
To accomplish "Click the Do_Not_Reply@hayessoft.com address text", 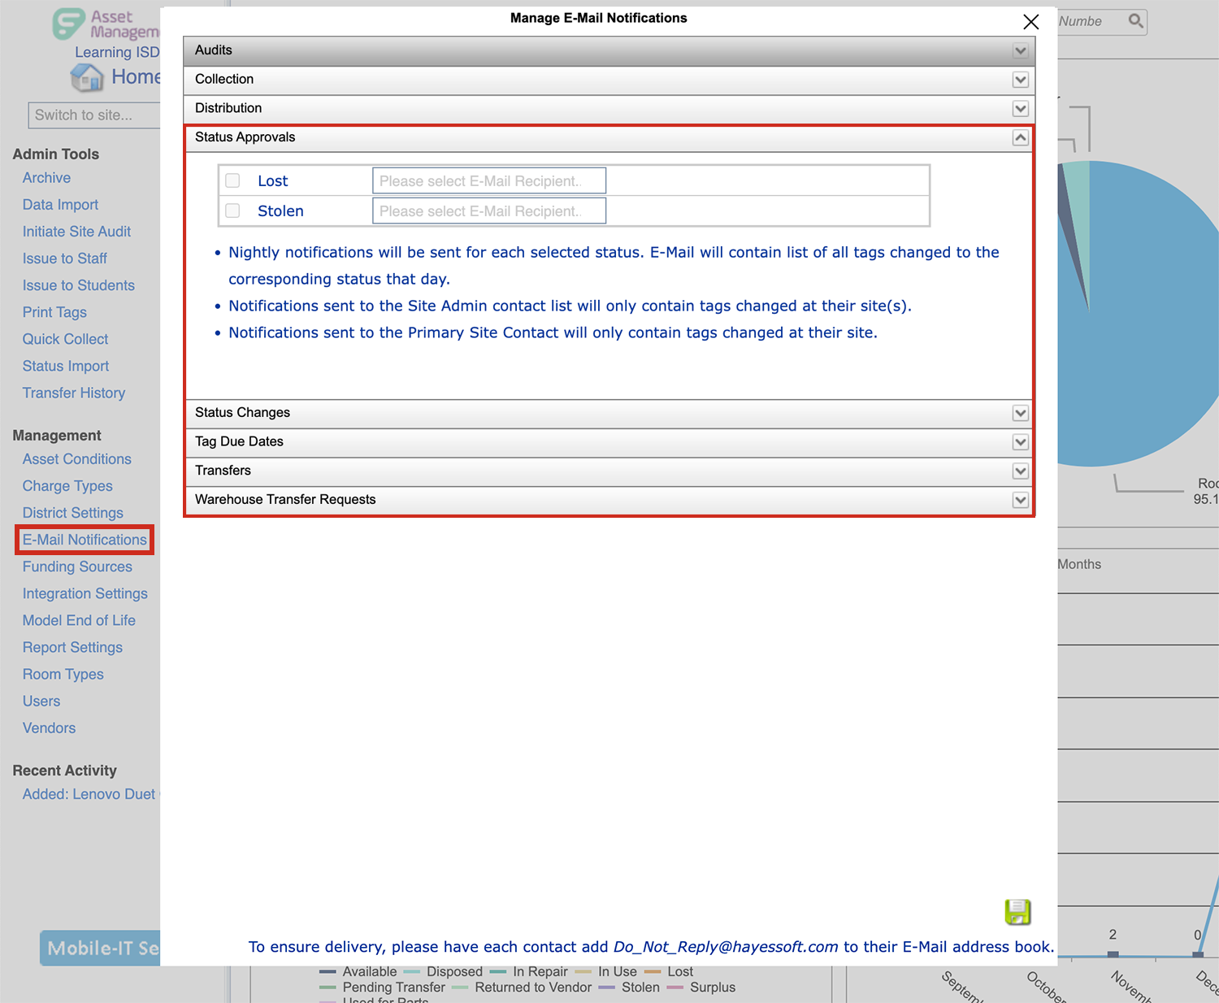I will pos(726,947).
